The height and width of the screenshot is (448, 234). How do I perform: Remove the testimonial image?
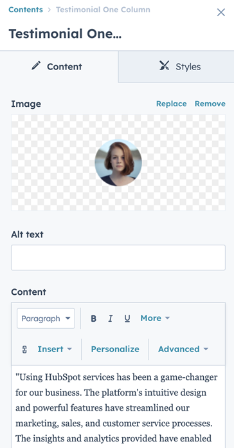point(210,104)
